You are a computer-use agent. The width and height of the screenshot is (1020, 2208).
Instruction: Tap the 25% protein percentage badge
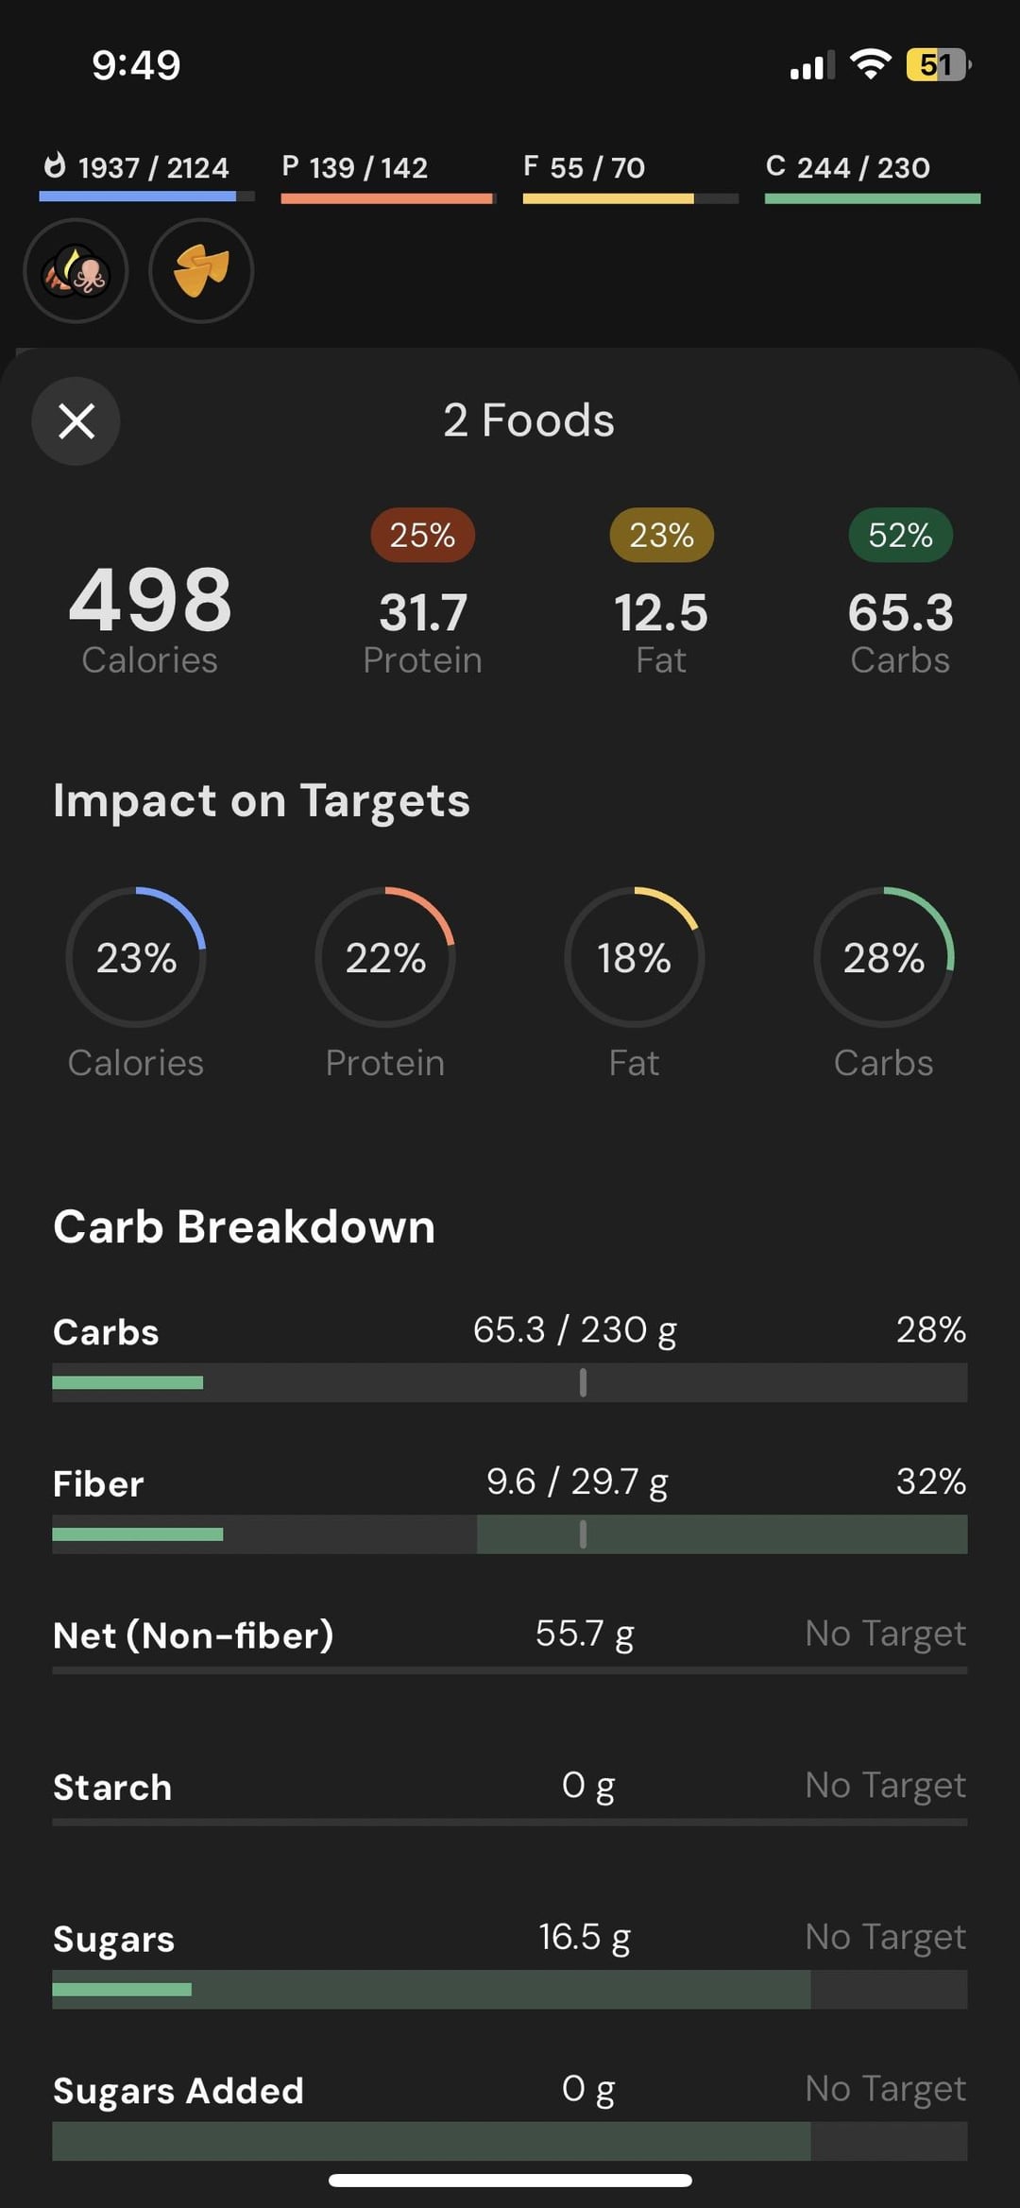coord(422,535)
